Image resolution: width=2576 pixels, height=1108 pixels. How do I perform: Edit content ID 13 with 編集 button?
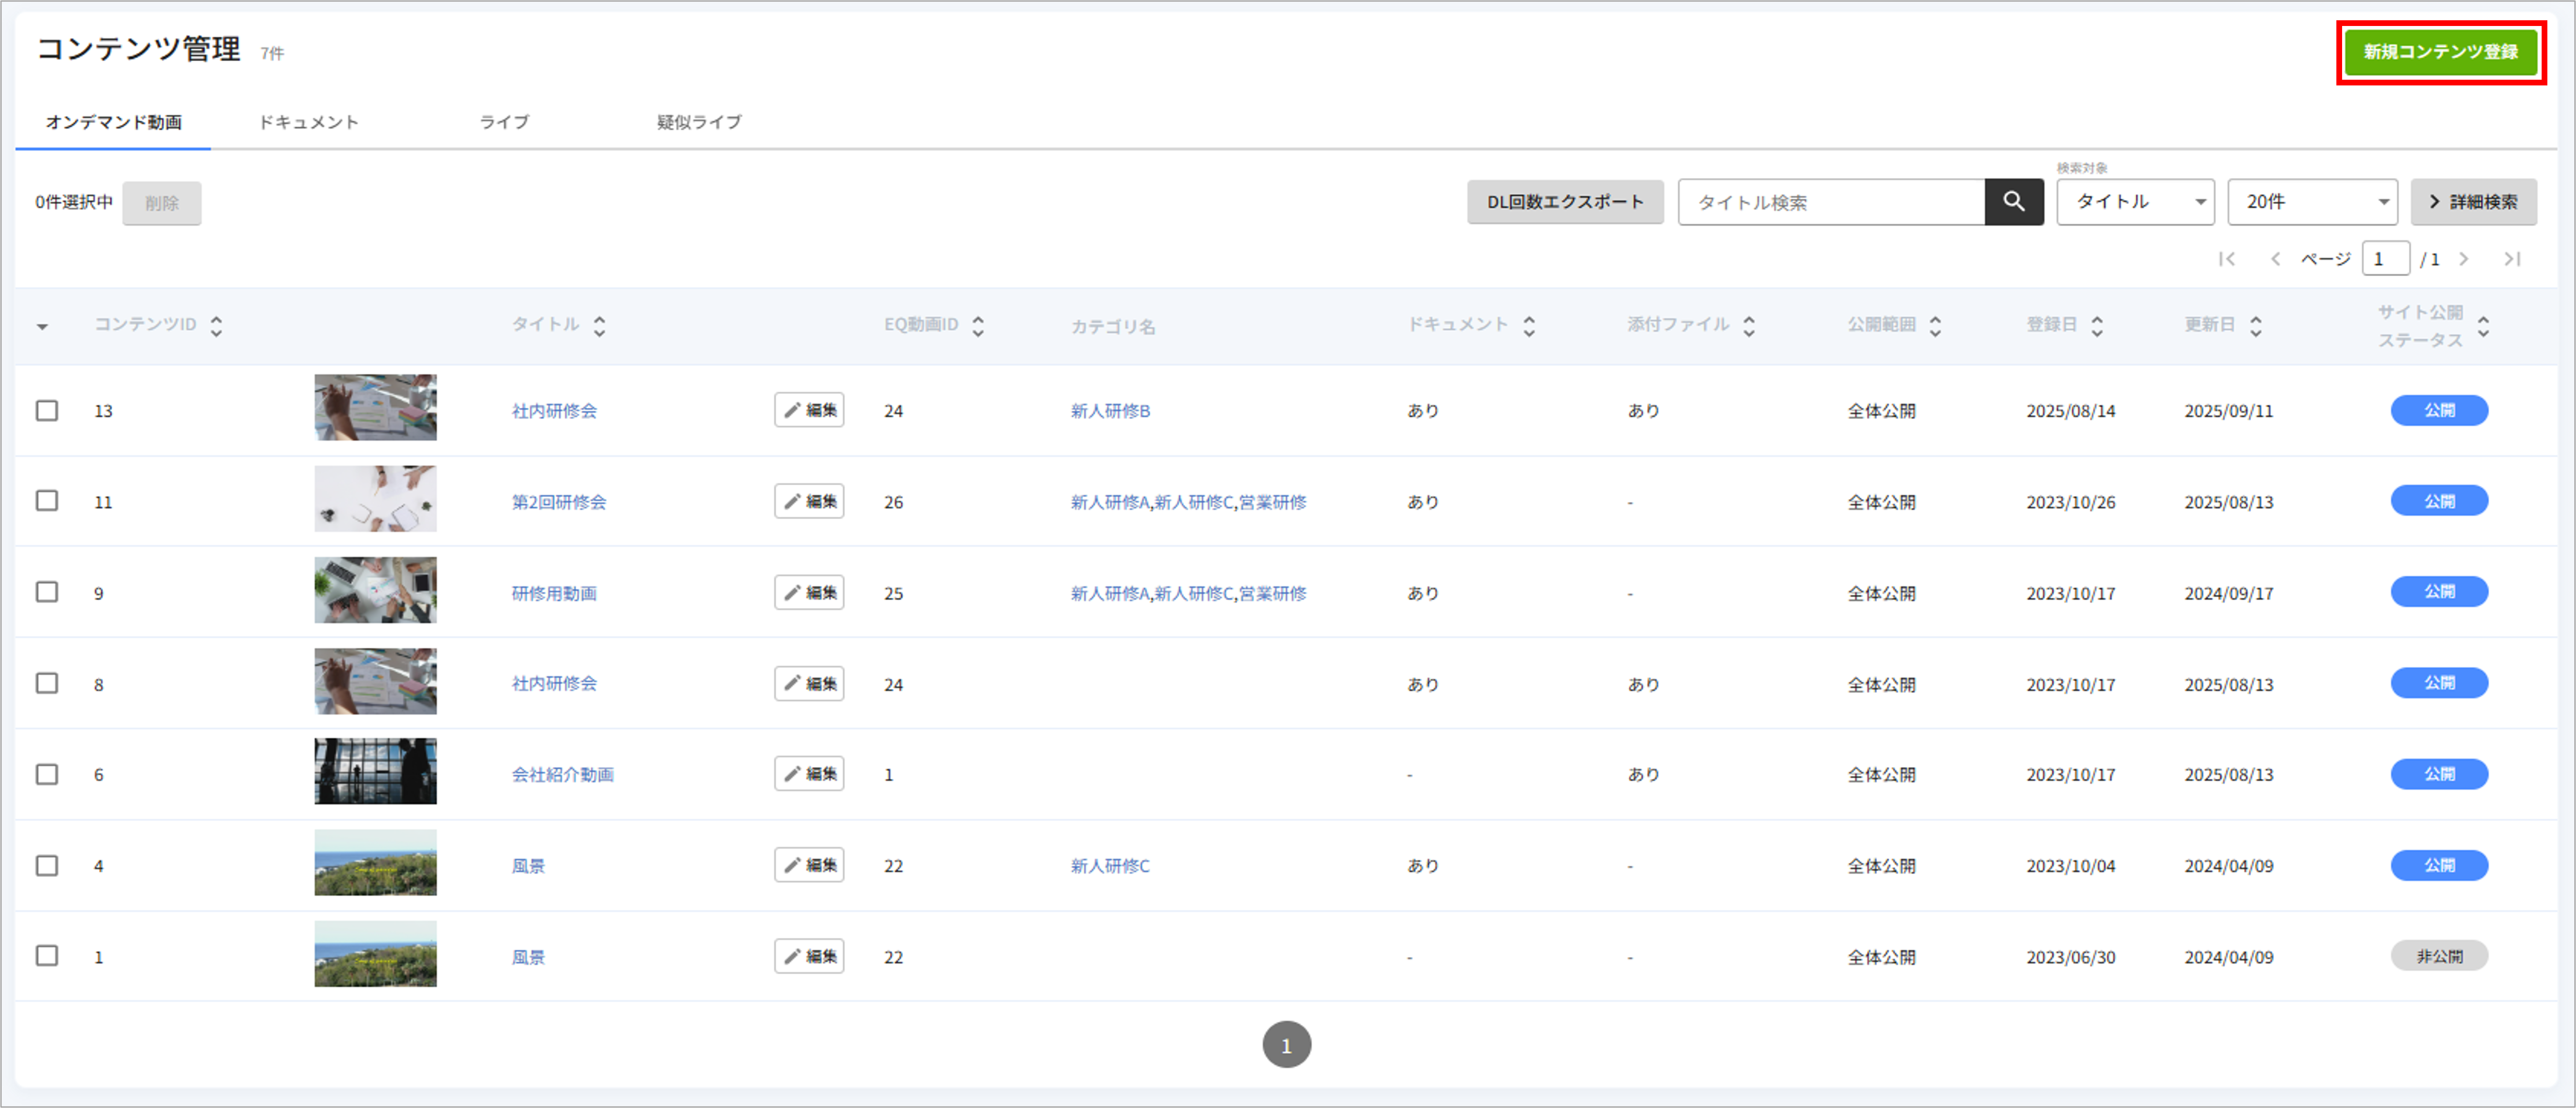[809, 410]
